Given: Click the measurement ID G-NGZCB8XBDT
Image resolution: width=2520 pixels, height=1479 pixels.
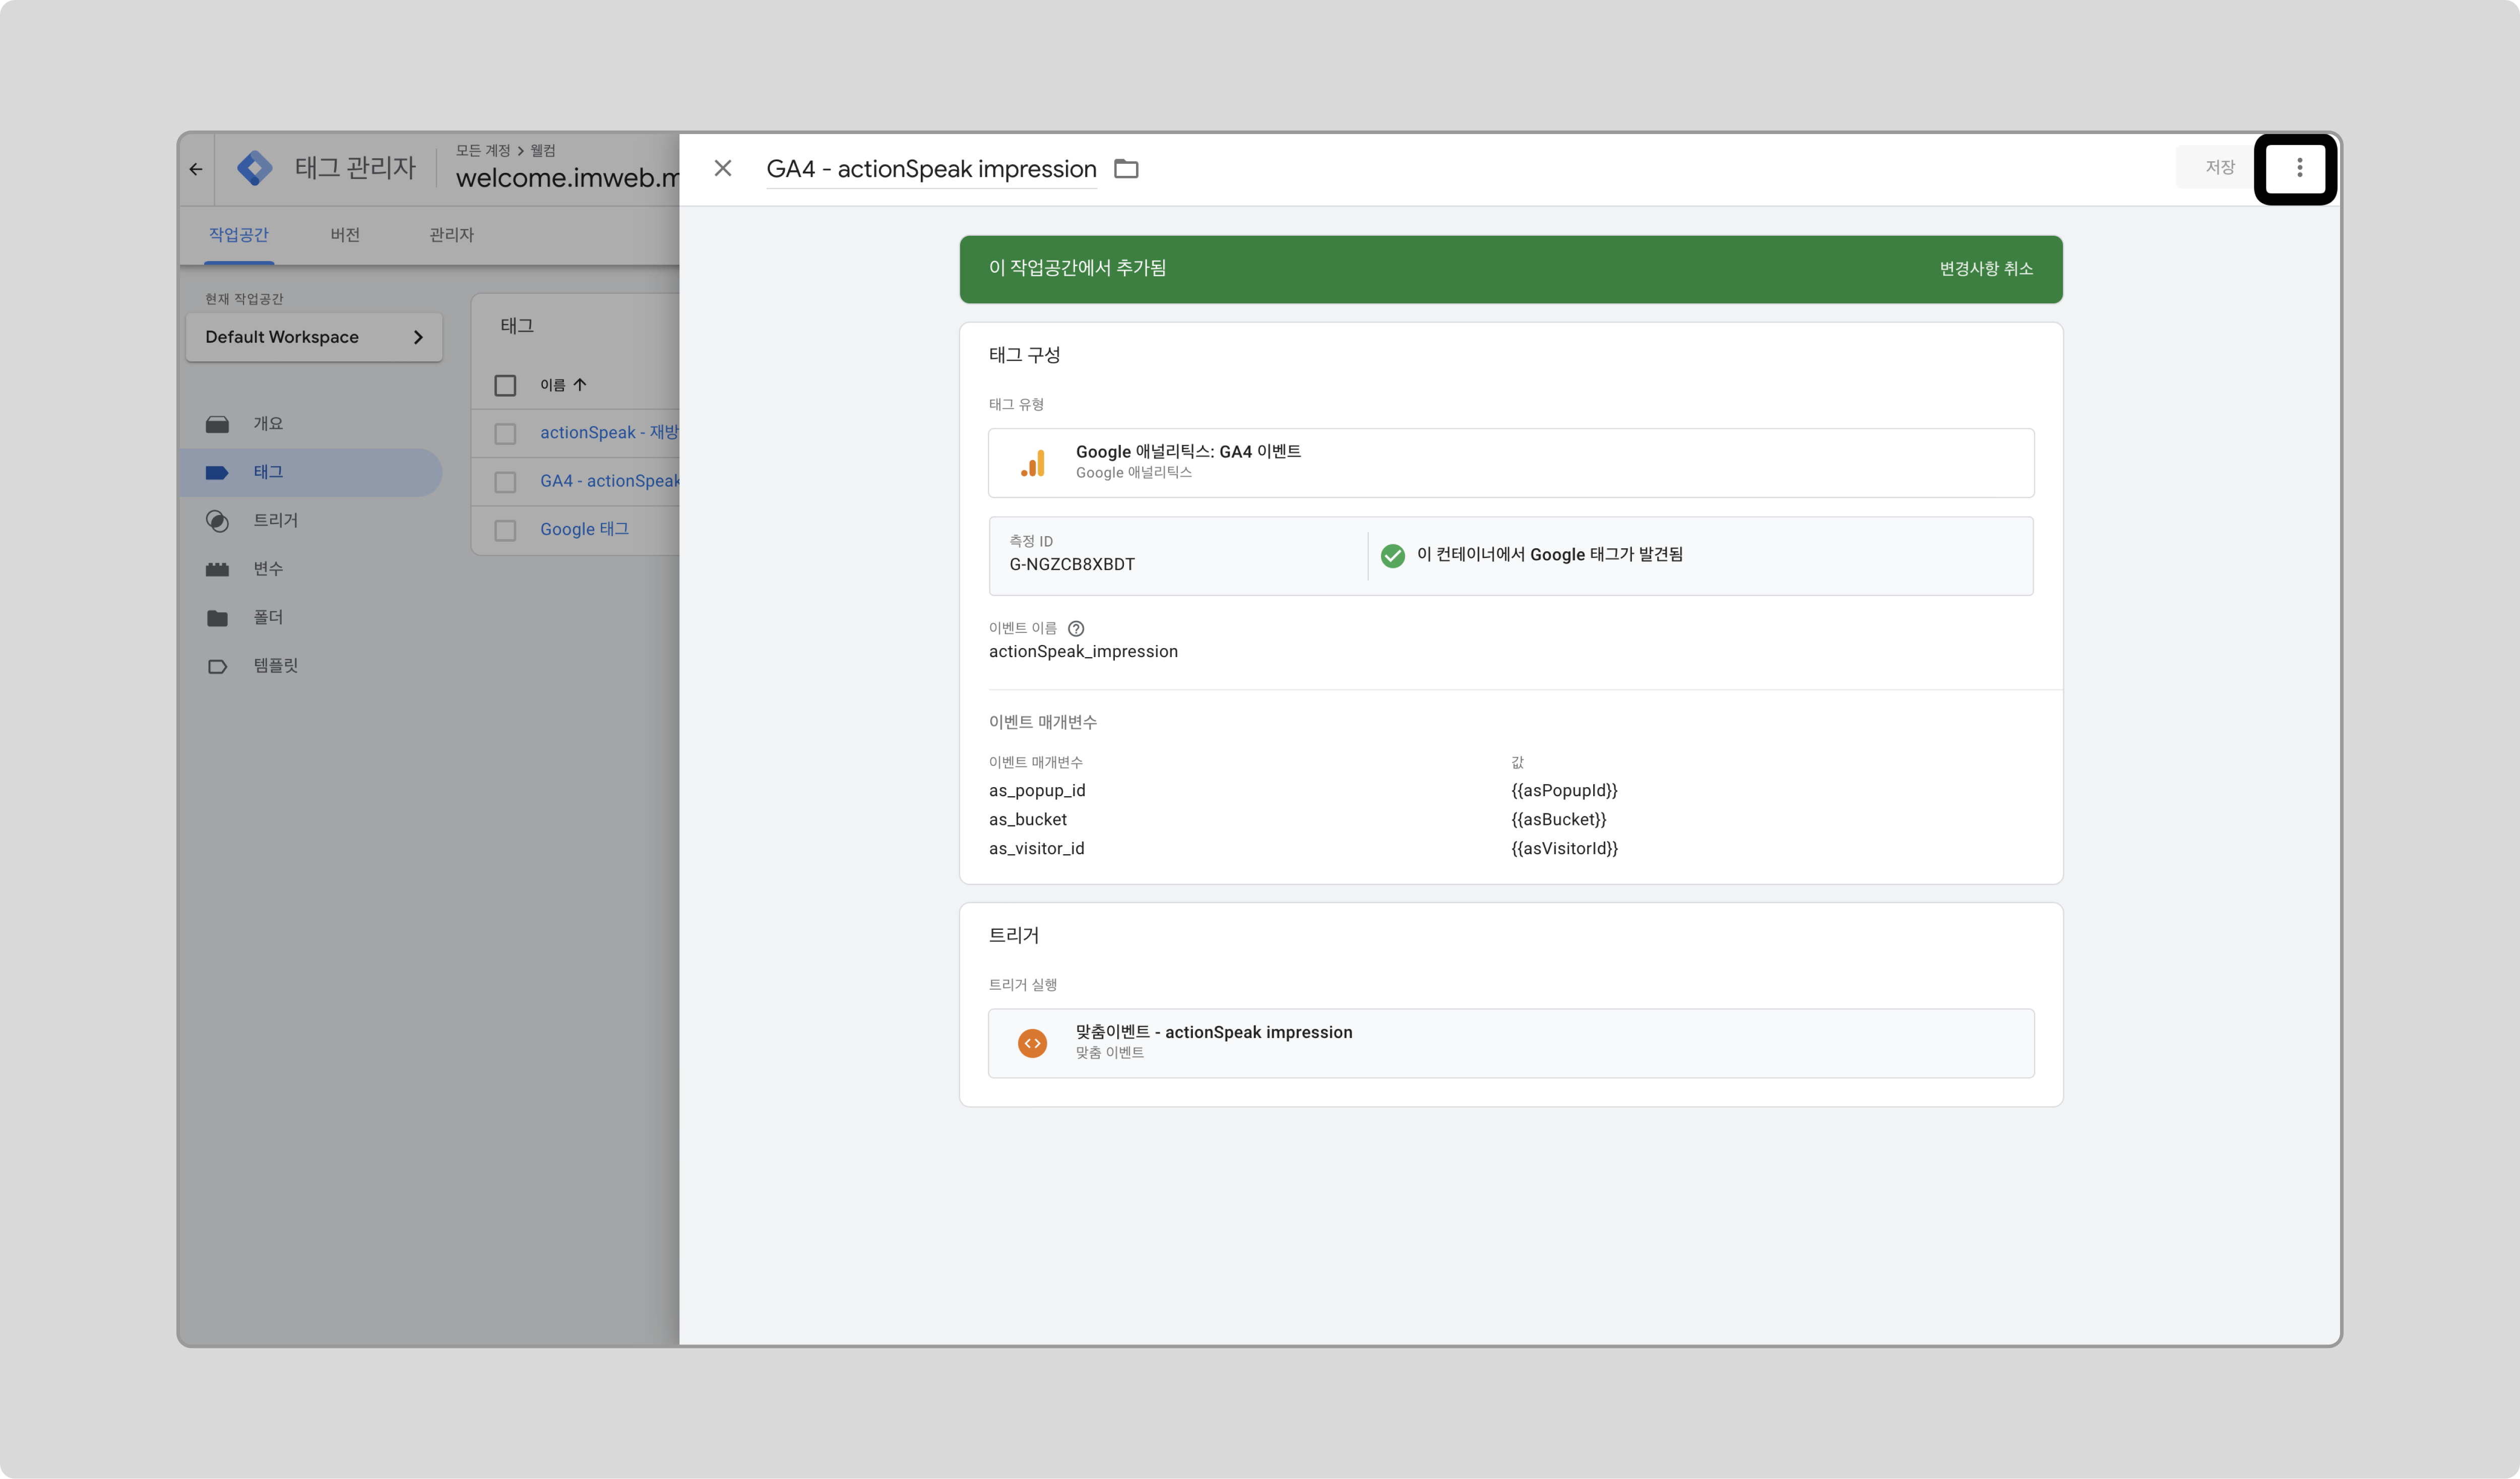Looking at the screenshot, I should [1072, 564].
